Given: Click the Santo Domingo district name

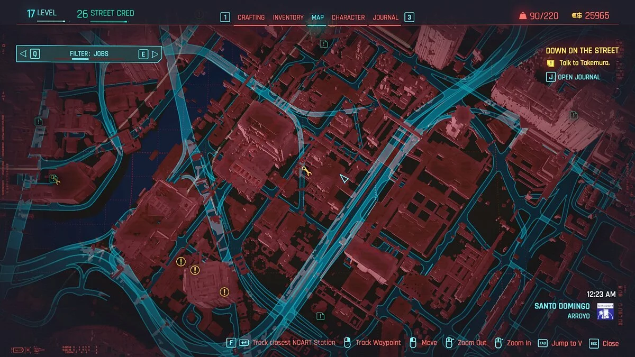Looking at the screenshot, I should pos(562,306).
